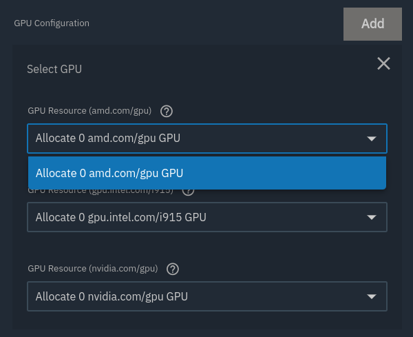The height and width of the screenshot is (337, 413).
Task: Open help tooltip for amd.com/gpu resource
Action: tap(167, 111)
